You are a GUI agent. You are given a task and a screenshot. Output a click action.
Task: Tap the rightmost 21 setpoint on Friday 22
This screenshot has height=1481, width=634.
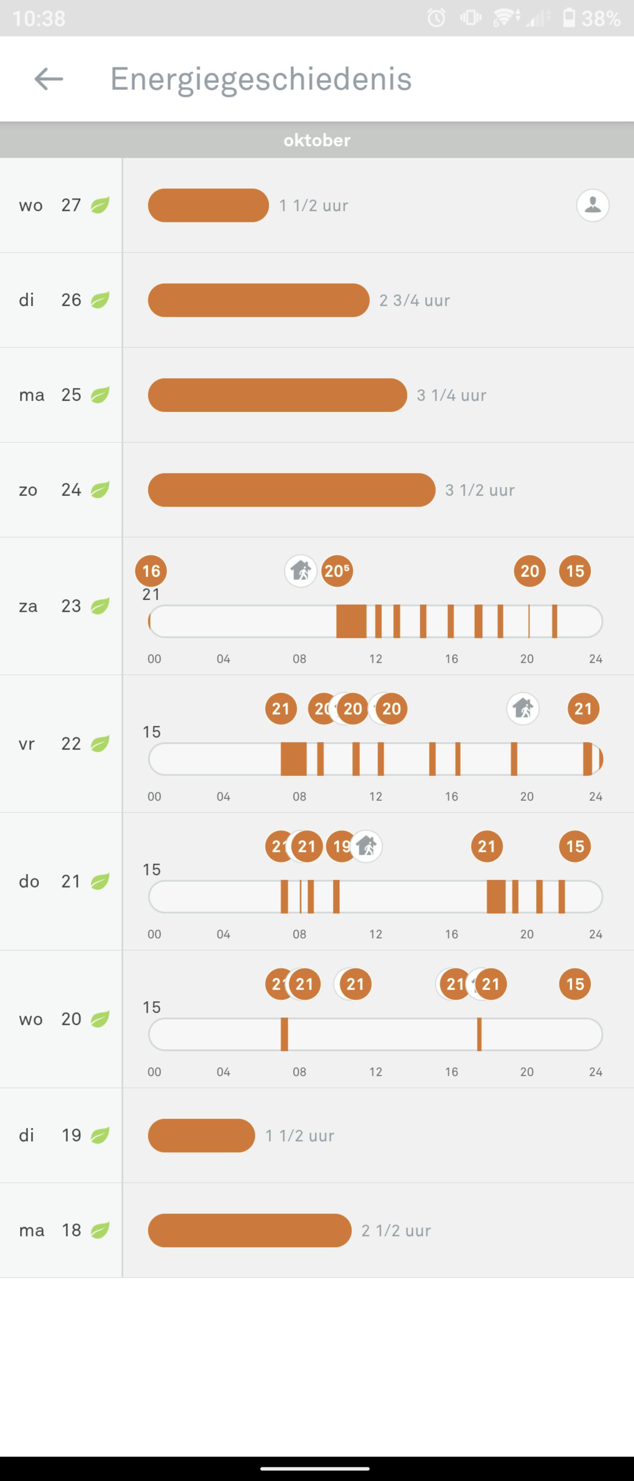tap(583, 708)
